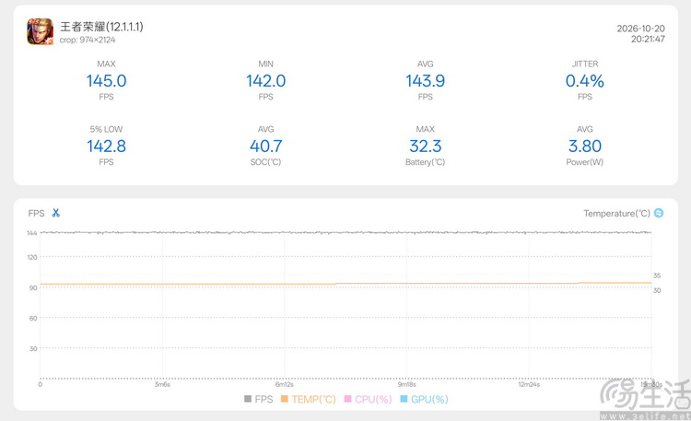
Task: Click the JITTER heading label
Action: pyautogui.click(x=585, y=64)
